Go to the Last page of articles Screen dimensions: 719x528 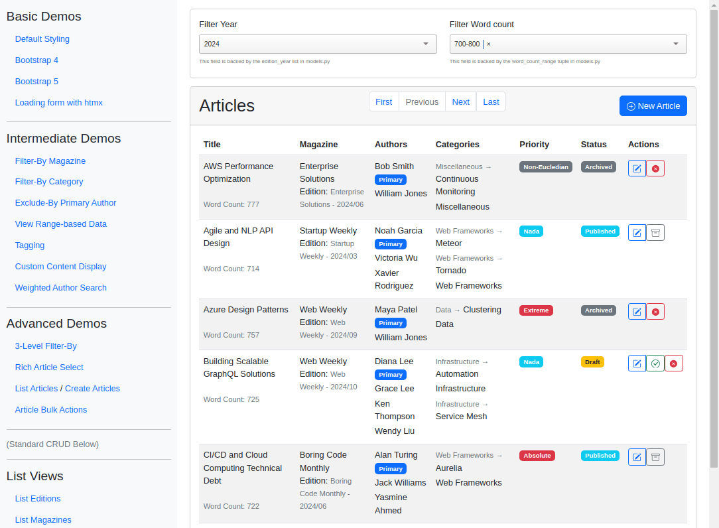tap(490, 101)
